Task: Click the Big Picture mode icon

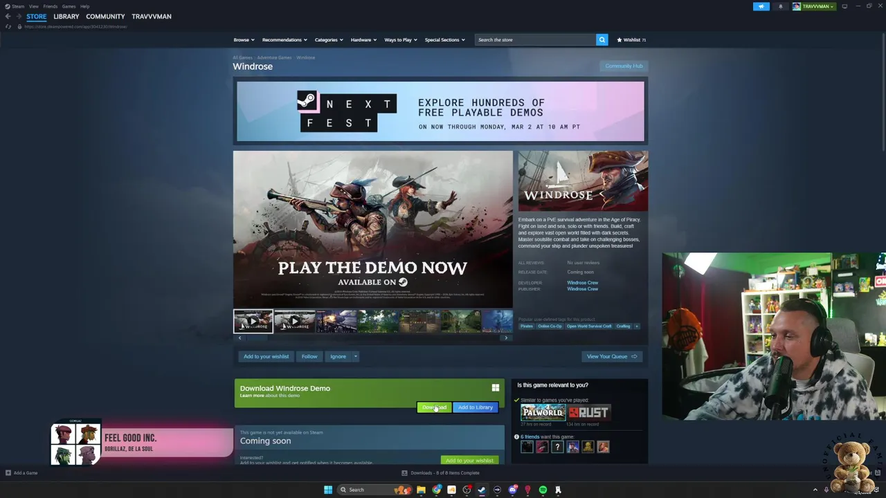Action: pos(844,6)
